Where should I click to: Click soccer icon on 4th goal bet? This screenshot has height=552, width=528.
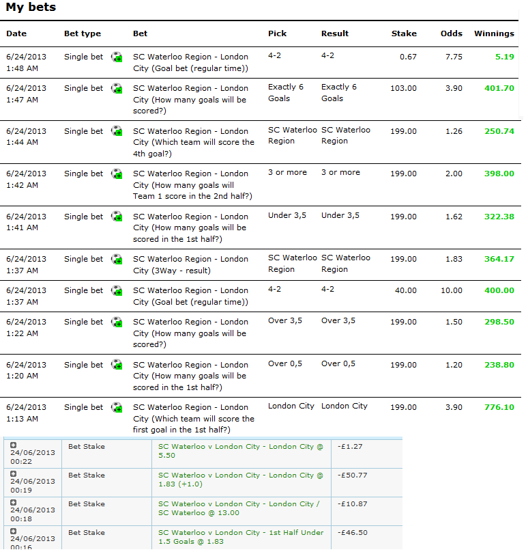tap(117, 132)
